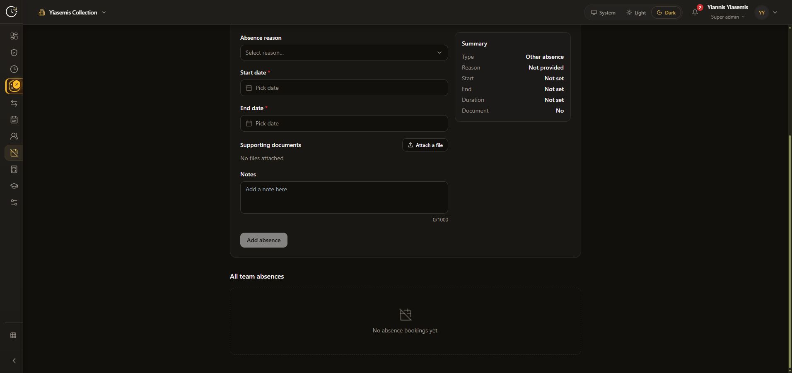Click the Yiannis Yiasemis user name
Image resolution: width=792 pixels, height=373 pixels.
click(x=727, y=7)
